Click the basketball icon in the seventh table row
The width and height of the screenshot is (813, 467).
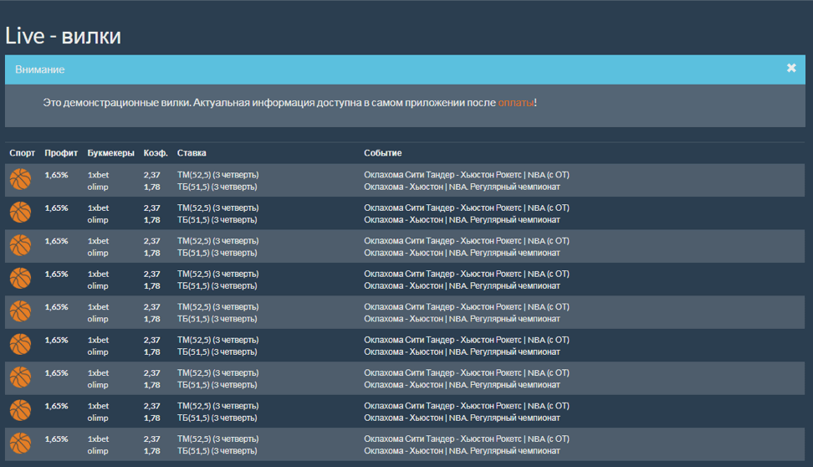pos(20,377)
